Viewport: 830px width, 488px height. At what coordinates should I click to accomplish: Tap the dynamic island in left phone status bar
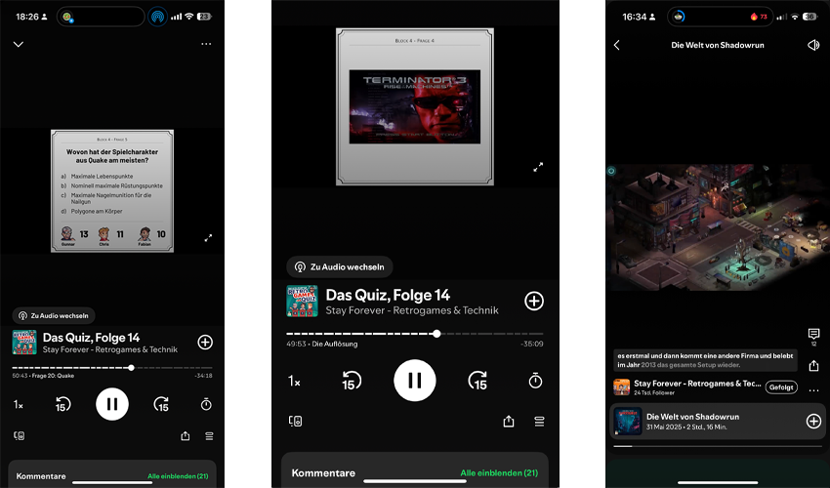[x=101, y=17]
